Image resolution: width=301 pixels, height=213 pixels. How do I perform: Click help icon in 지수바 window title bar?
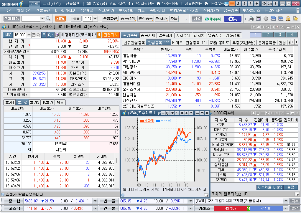[282, 113]
